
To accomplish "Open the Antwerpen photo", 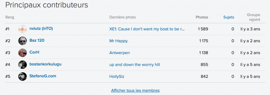I will [119, 53].
